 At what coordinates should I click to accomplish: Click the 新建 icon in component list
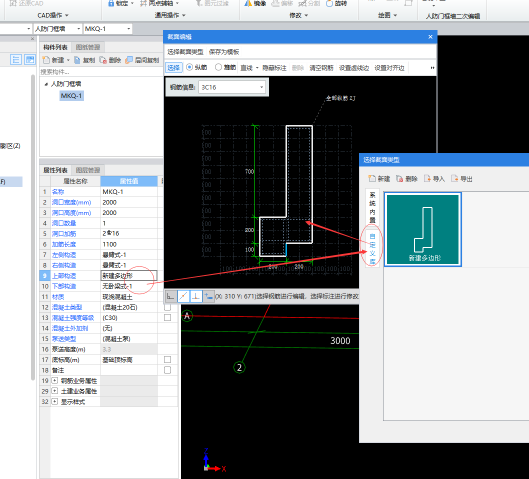[x=46, y=60]
